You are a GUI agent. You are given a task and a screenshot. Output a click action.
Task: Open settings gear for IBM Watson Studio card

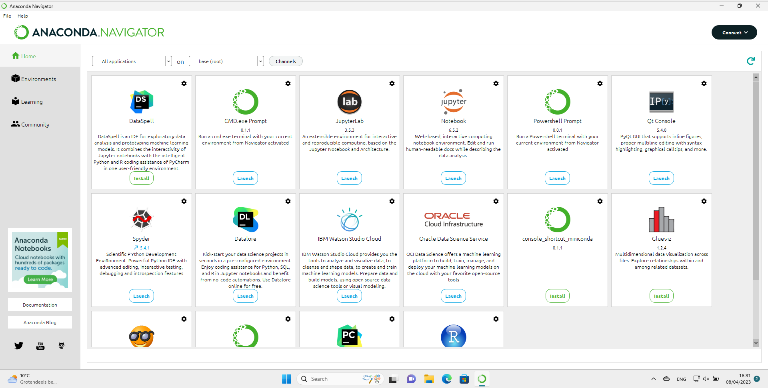392,201
